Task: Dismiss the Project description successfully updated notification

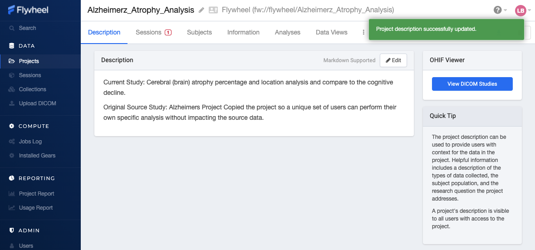Action: pos(447,29)
